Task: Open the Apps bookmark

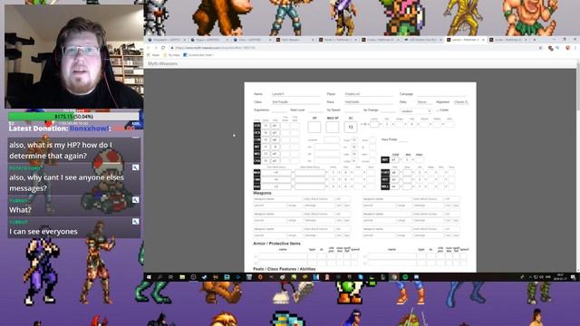Action: pos(154,55)
